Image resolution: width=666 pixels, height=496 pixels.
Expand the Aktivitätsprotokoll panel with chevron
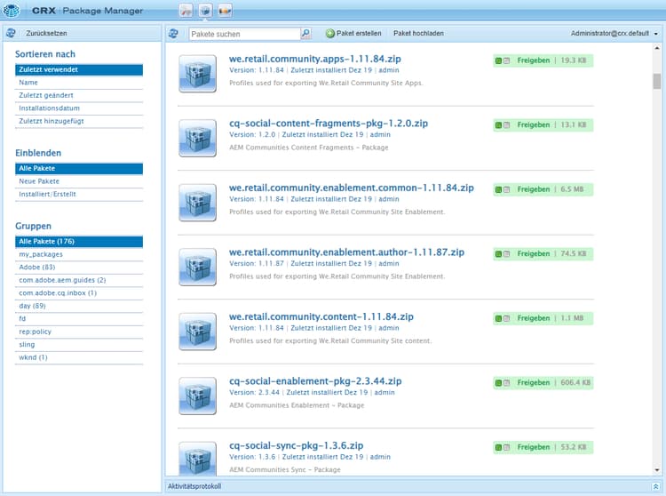pos(656,486)
